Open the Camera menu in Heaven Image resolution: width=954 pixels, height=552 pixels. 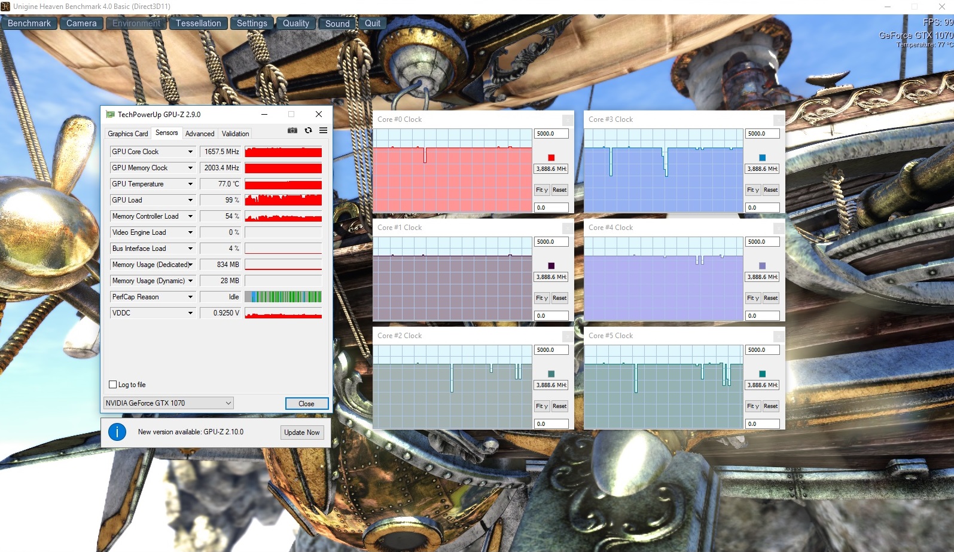pos(81,23)
